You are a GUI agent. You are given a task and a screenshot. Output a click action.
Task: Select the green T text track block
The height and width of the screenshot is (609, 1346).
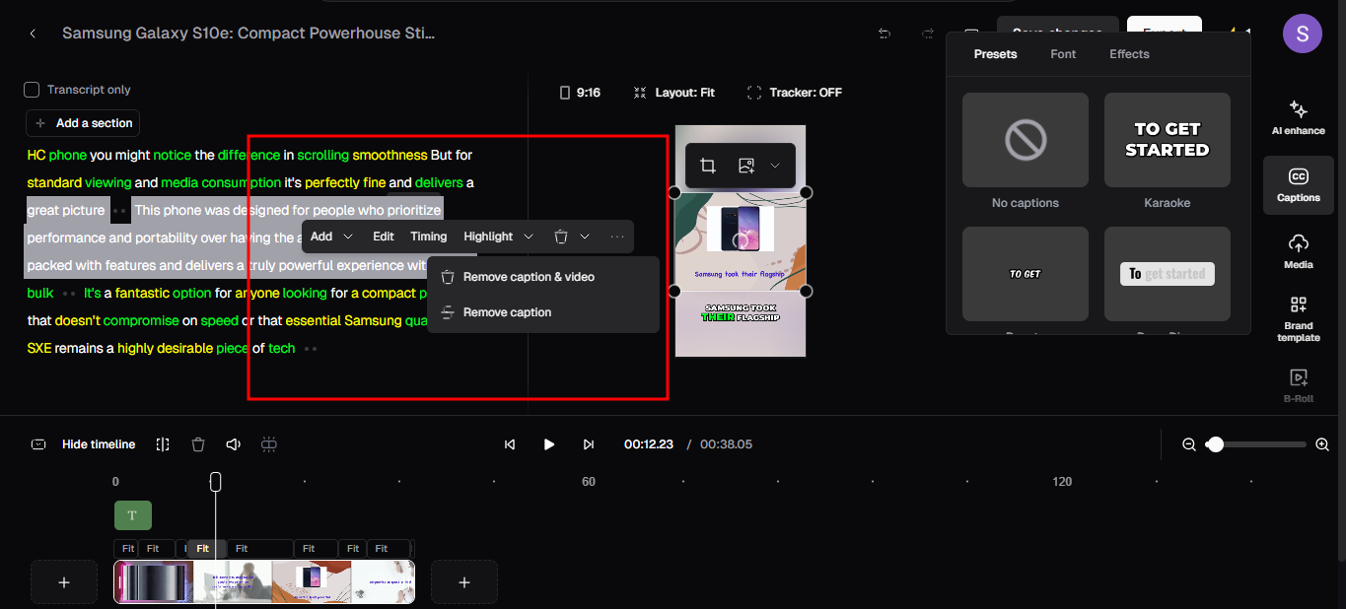(x=133, y=515)
